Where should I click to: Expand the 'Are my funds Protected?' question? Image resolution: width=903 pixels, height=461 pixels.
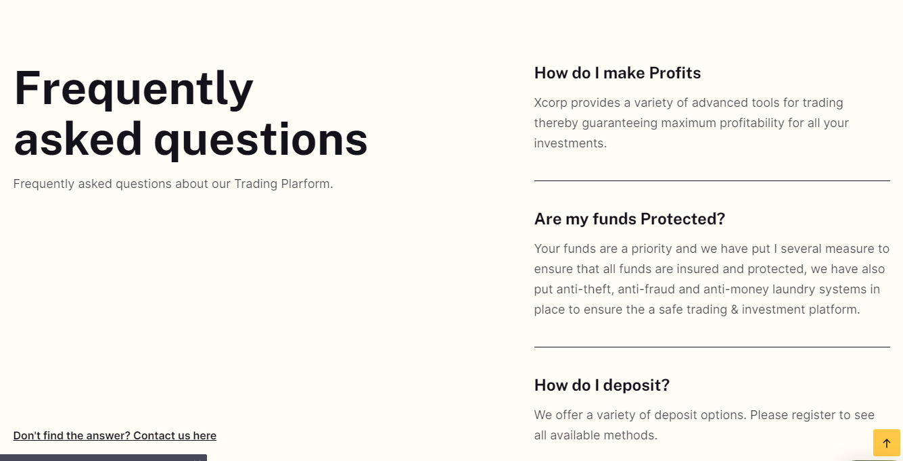click(x=630, y=219)
